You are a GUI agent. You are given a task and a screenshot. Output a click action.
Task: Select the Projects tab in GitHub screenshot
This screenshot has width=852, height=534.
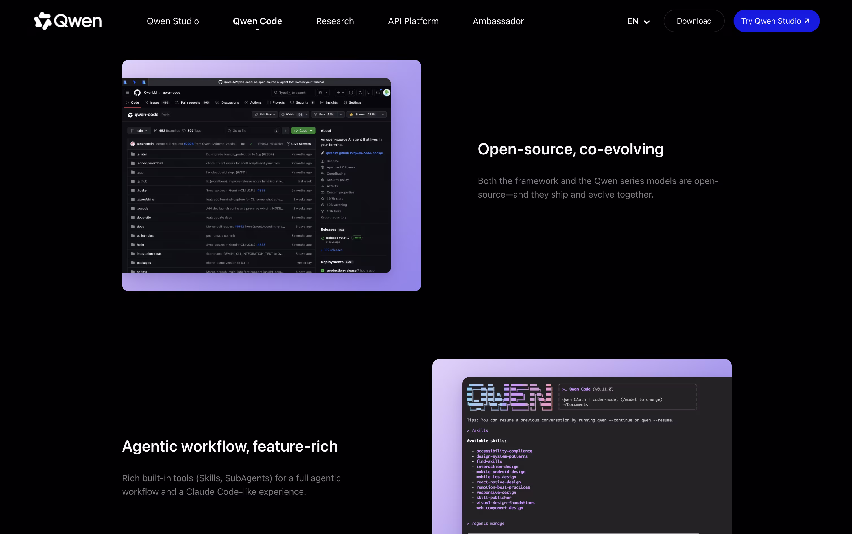pyautogui.click(x=276, y=102)
